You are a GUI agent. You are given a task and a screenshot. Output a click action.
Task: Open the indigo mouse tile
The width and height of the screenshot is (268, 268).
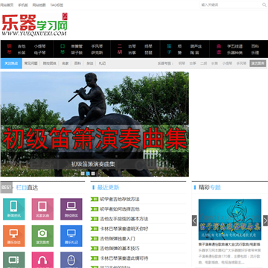71,260
